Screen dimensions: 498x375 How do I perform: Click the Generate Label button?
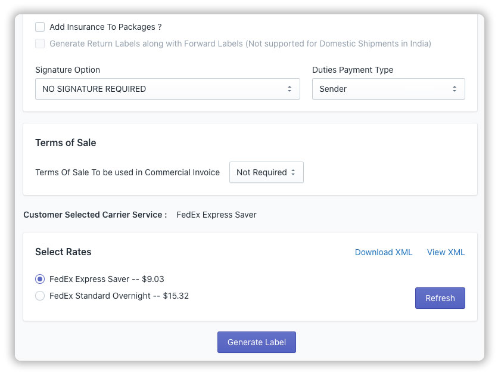tap(257, 342)
